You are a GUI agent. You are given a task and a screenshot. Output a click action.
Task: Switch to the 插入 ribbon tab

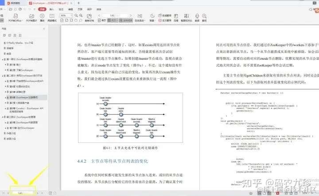(x=52, y=9)
